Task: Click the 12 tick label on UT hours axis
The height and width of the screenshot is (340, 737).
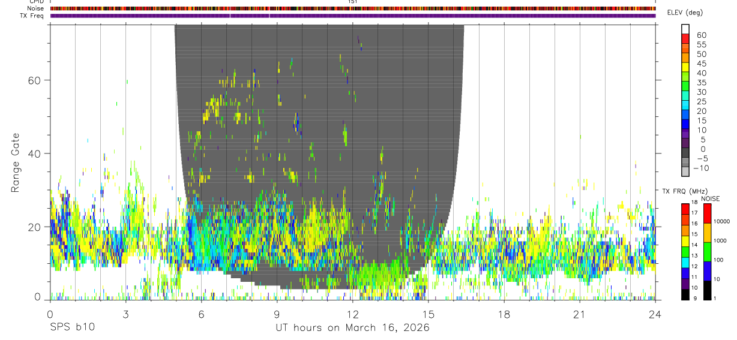Action: (352, 315)
